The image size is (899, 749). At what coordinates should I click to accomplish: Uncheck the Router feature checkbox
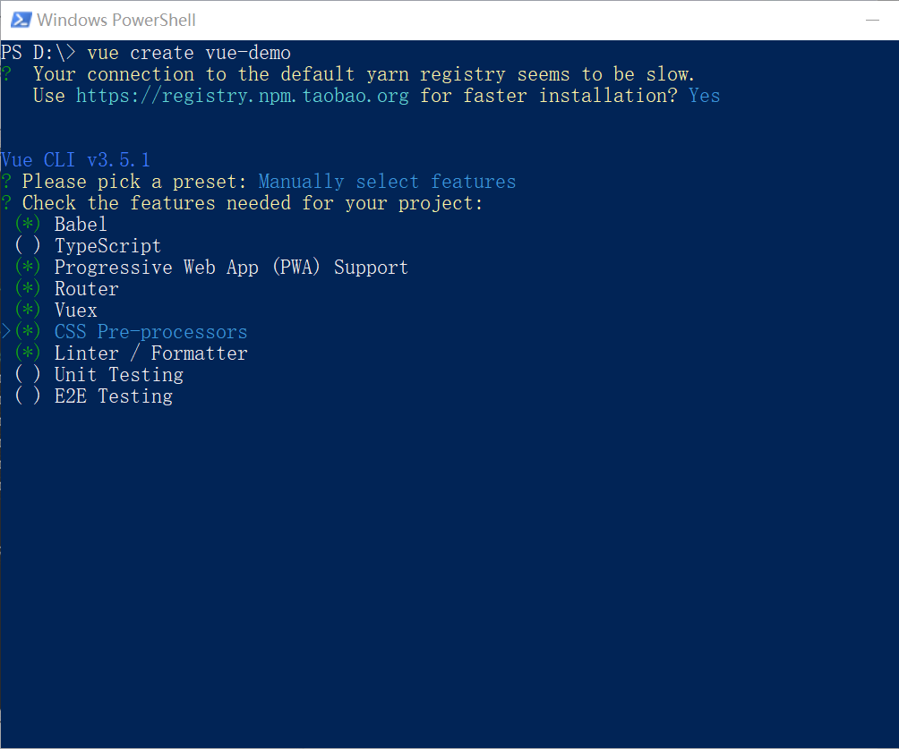coord(28,289)
